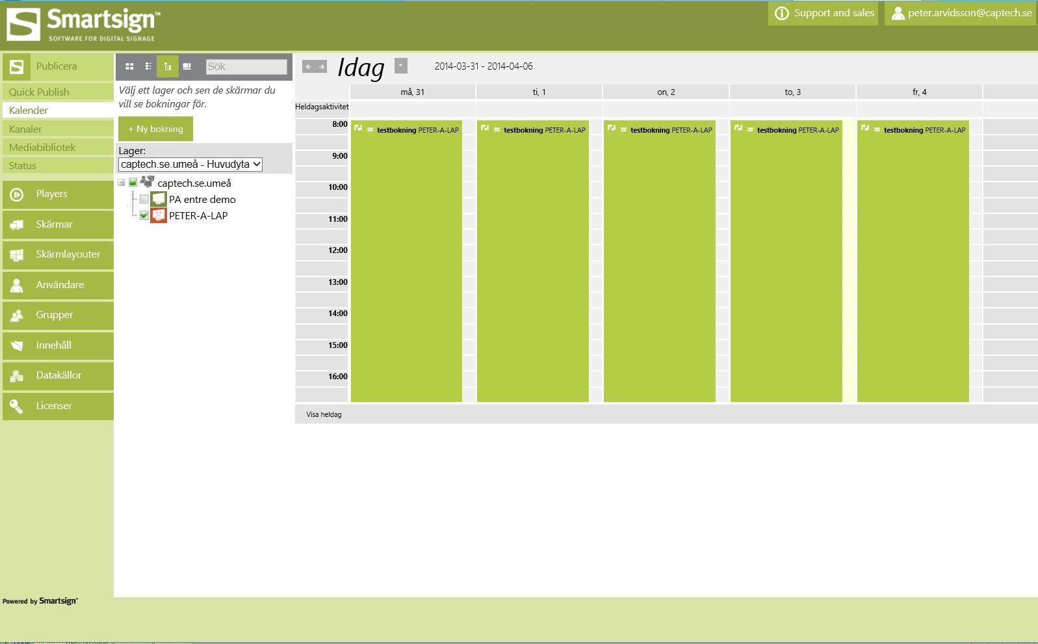The image size is (1038, 644).
Task: Select the ti, 1 day header
Action: pos(539,92)
